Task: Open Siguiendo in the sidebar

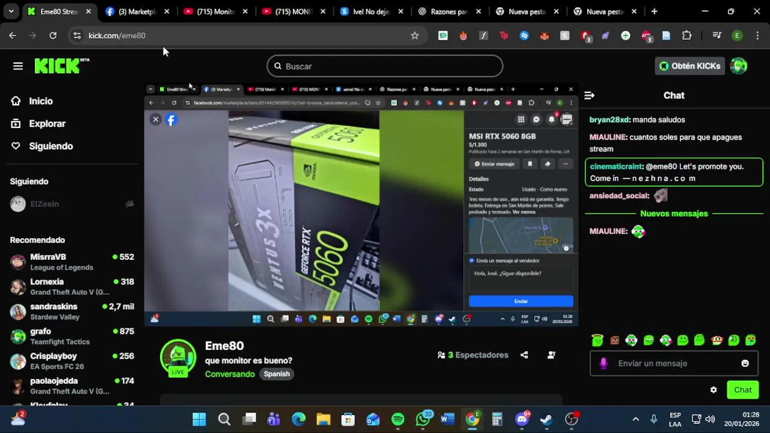Action: pyautogui.click(x=51, y=146)
